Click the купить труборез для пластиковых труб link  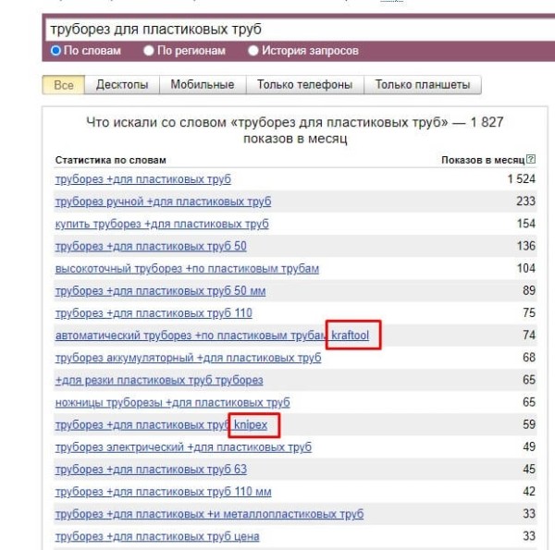point(162,224)
